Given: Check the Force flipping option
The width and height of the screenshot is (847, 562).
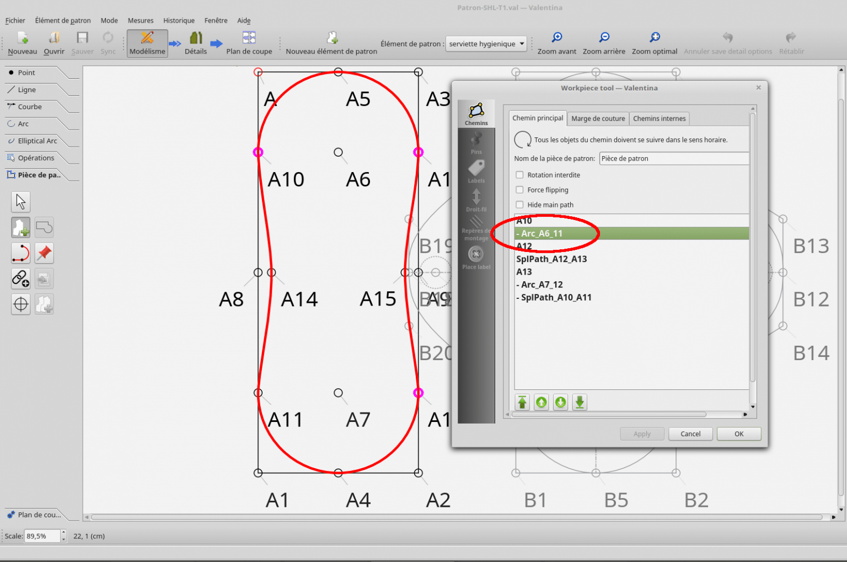Looking at the screenshot, I should 519,190.
